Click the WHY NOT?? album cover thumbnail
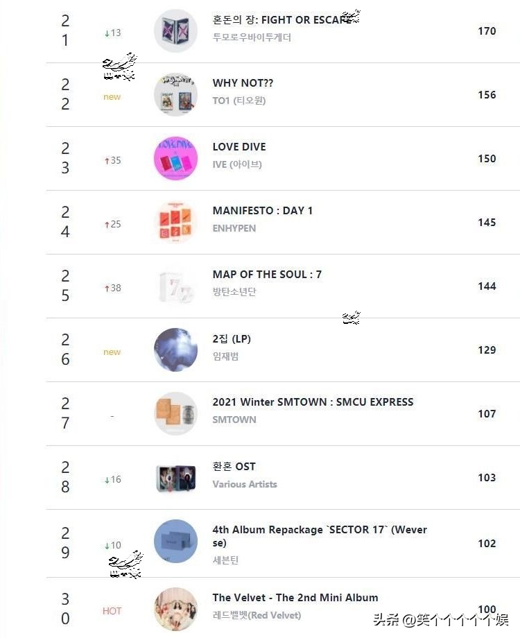 [175, 95]
